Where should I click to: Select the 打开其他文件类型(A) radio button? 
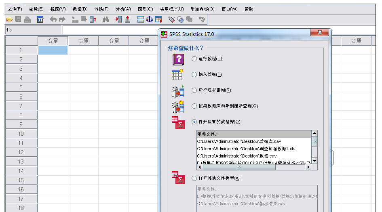coord(194,178)
